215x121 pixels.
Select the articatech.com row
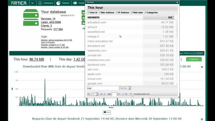pos(131,23)
